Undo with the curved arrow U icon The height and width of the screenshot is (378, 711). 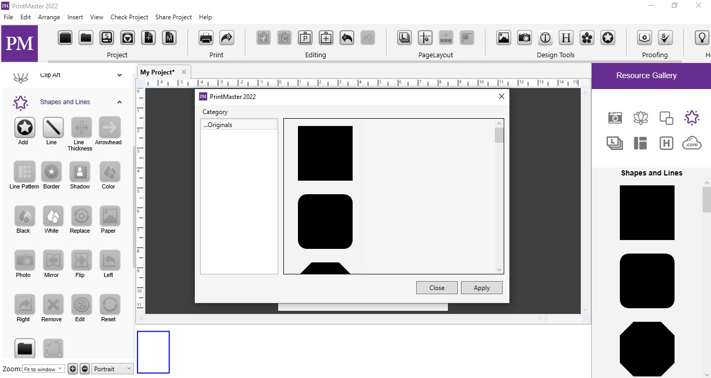tap(347, 37)
